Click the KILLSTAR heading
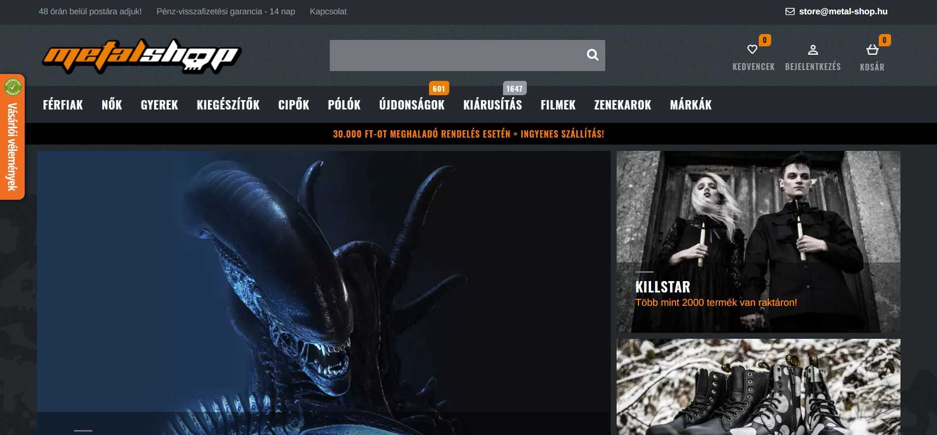Viewport: 937px width, 435px height. pos(663,287)
